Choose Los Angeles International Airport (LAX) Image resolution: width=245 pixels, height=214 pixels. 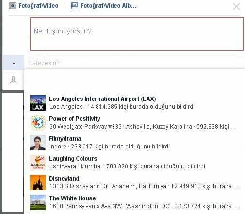pos(102,99)
